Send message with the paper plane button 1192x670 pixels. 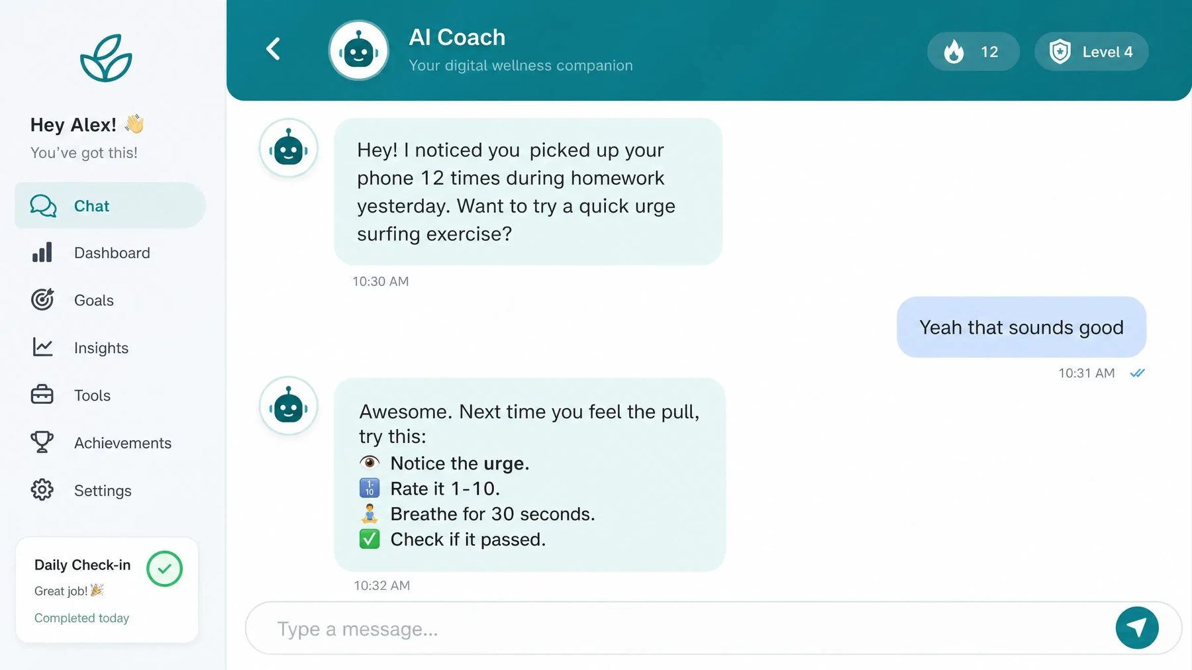(1136, 628)
